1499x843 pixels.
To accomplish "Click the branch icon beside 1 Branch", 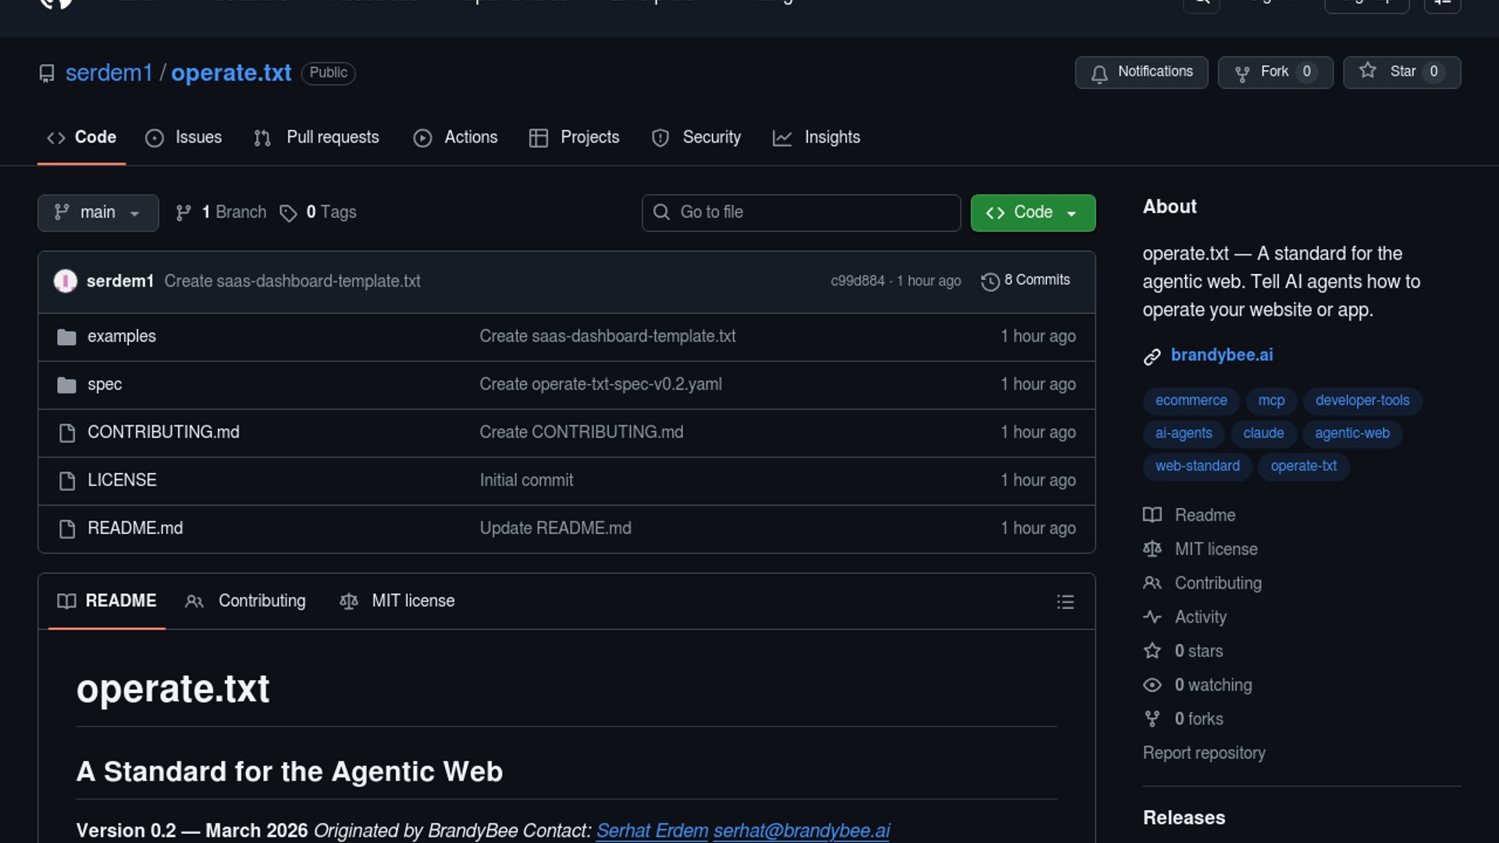I will point(183,213).
